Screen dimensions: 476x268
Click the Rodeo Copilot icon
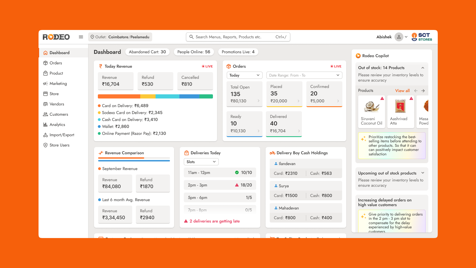pyautogui.click(x=358, y=56)
